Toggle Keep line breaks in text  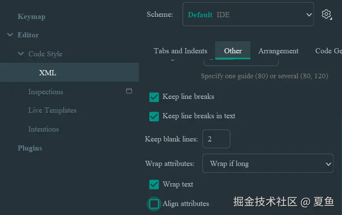point(154,116)
